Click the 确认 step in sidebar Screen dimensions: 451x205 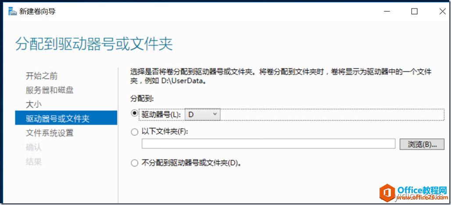pyautogui.click(x=34, y=147)
